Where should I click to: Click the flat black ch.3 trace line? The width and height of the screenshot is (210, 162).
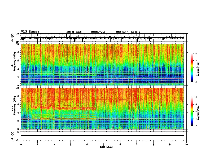(102, 136)
